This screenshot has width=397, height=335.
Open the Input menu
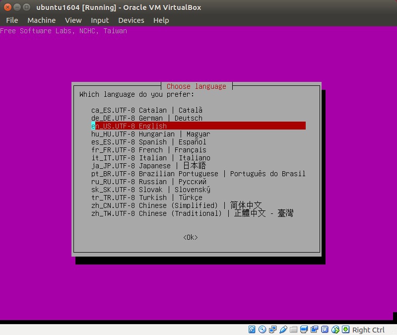[x=100, y=20]
